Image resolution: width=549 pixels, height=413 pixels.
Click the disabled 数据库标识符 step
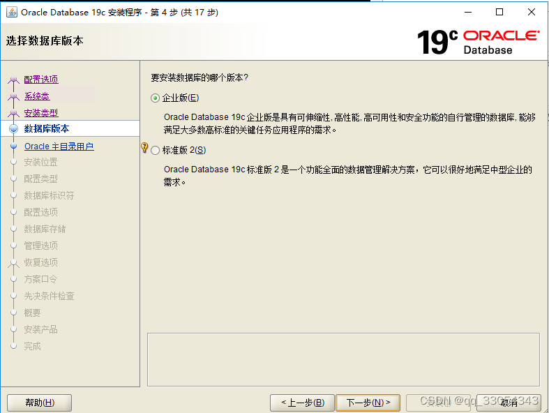tap(49, 195)
